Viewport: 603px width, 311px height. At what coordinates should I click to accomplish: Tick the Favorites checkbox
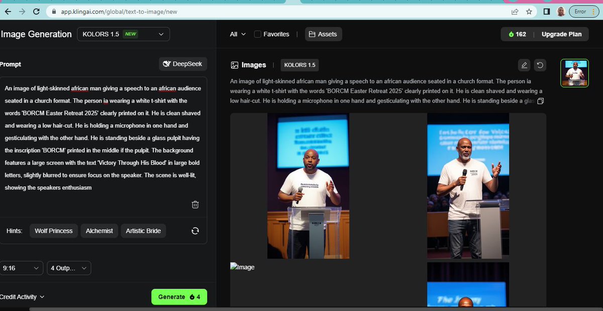coord(258,34)
